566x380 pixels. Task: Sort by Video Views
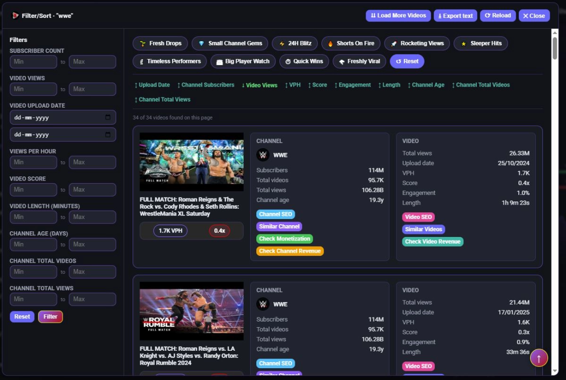(x=259, y=85)
